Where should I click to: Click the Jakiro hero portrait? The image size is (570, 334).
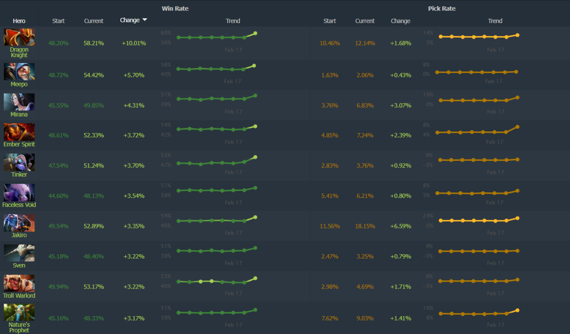tap(19, 223)
